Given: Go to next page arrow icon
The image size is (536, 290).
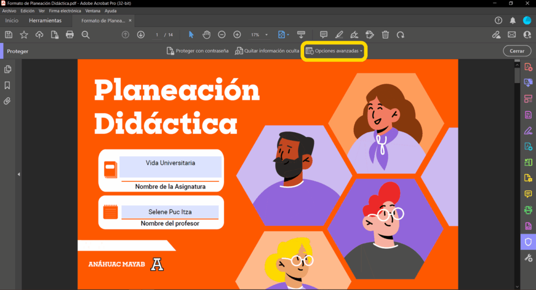Looking at the screenshot, I should pos(141,34).
